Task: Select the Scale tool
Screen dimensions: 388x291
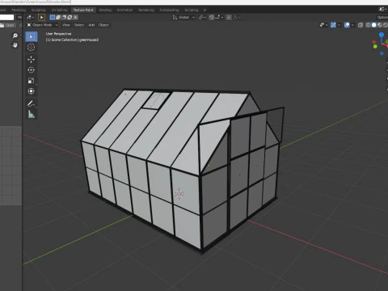Action: click(32, 81)
